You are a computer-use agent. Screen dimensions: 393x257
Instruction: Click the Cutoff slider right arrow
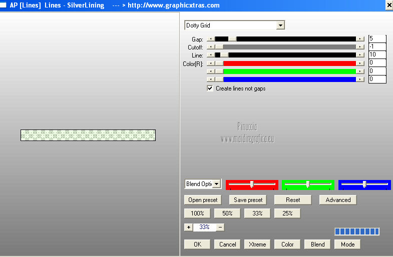tap(360, 47)
